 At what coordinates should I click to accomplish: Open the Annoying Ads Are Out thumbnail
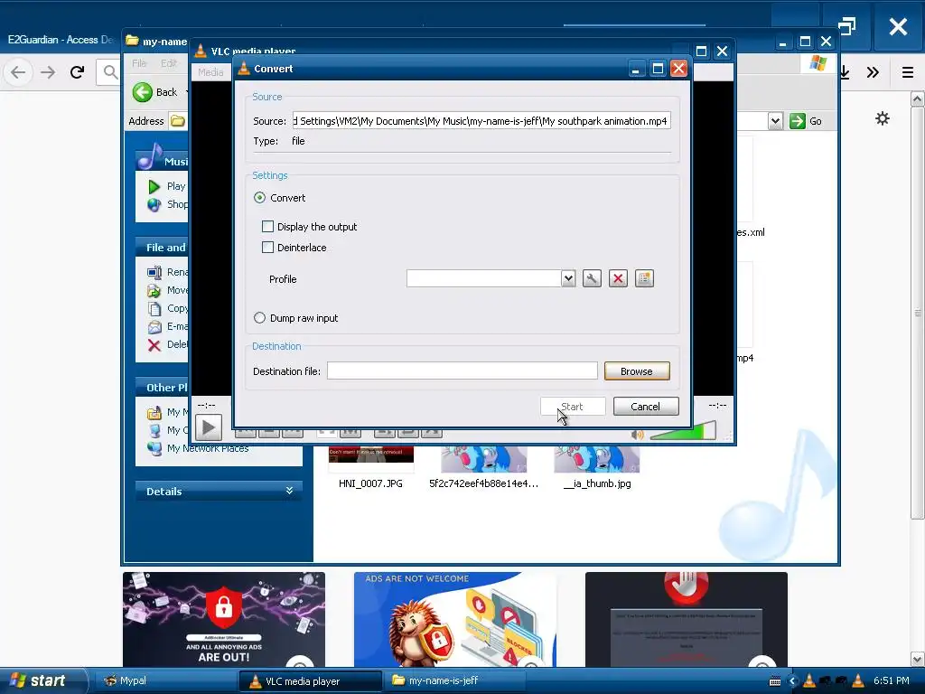pyautogui.click(x=224, y=619)
